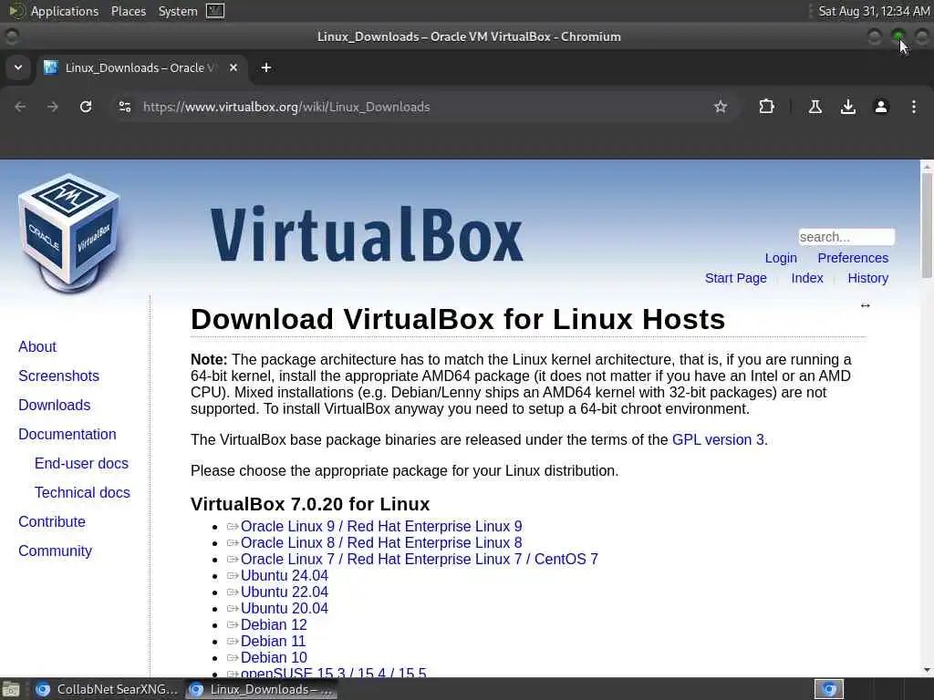This screenshot has width=934, height=700.
Task: Download Oracle Linux 7 / CentOS 7 package
Action: [420, 559]
